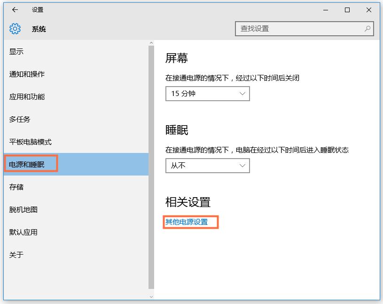Open the screen timeout dropdown showing 15 分钟
The image size is (383, 304).
[207, 94]
